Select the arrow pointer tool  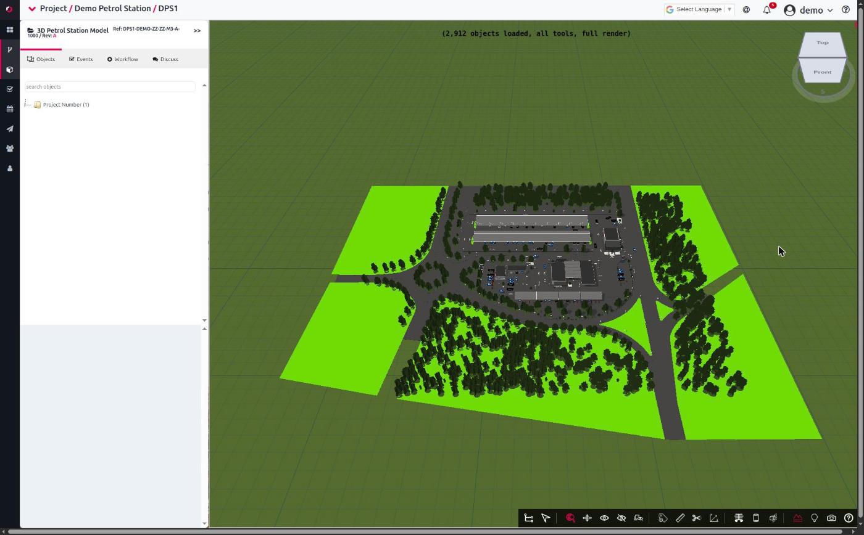546,518
